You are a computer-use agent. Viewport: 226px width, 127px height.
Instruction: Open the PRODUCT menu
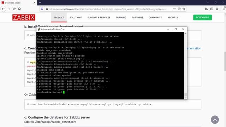click(x=59, y=18)
